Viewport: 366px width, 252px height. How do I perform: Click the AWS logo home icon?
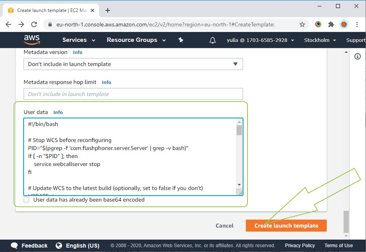(x=32, y=40)
